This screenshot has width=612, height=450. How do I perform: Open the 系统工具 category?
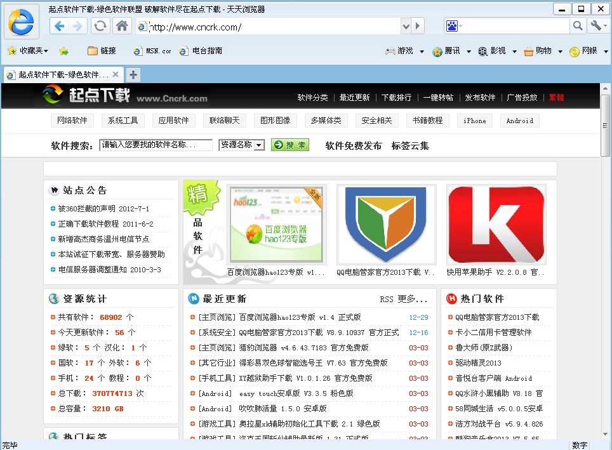coord(123,121)
